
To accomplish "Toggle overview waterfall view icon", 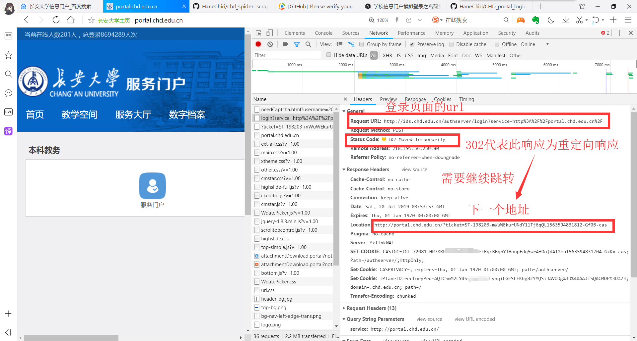I will (x=351, y=44).
